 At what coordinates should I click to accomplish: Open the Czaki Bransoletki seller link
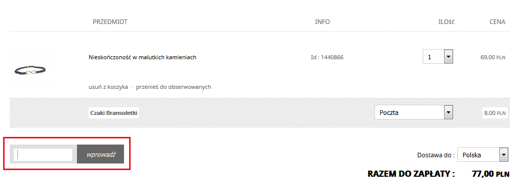click(x=114, y=113)
